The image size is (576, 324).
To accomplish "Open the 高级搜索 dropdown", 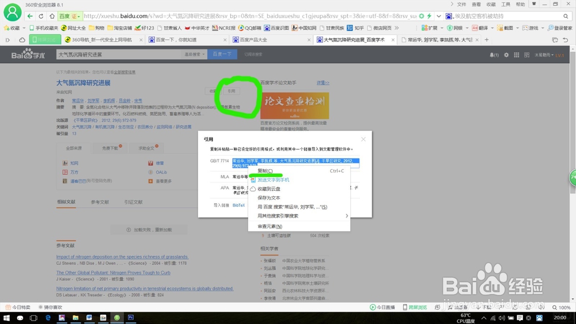I will pos(194,54).
